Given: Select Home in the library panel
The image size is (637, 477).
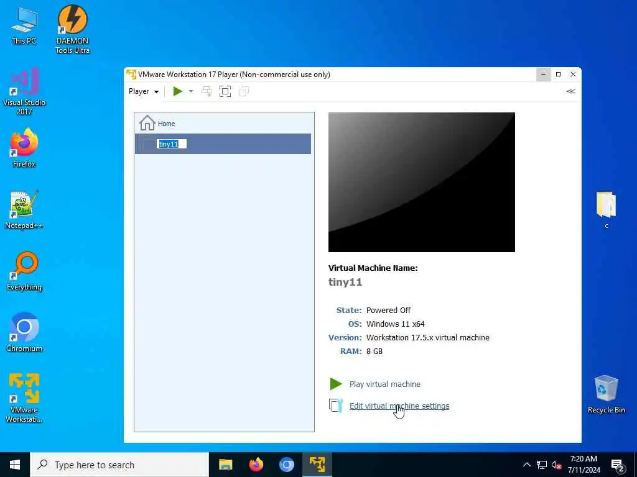Looking at the screenshot, I should click(223, 124).
